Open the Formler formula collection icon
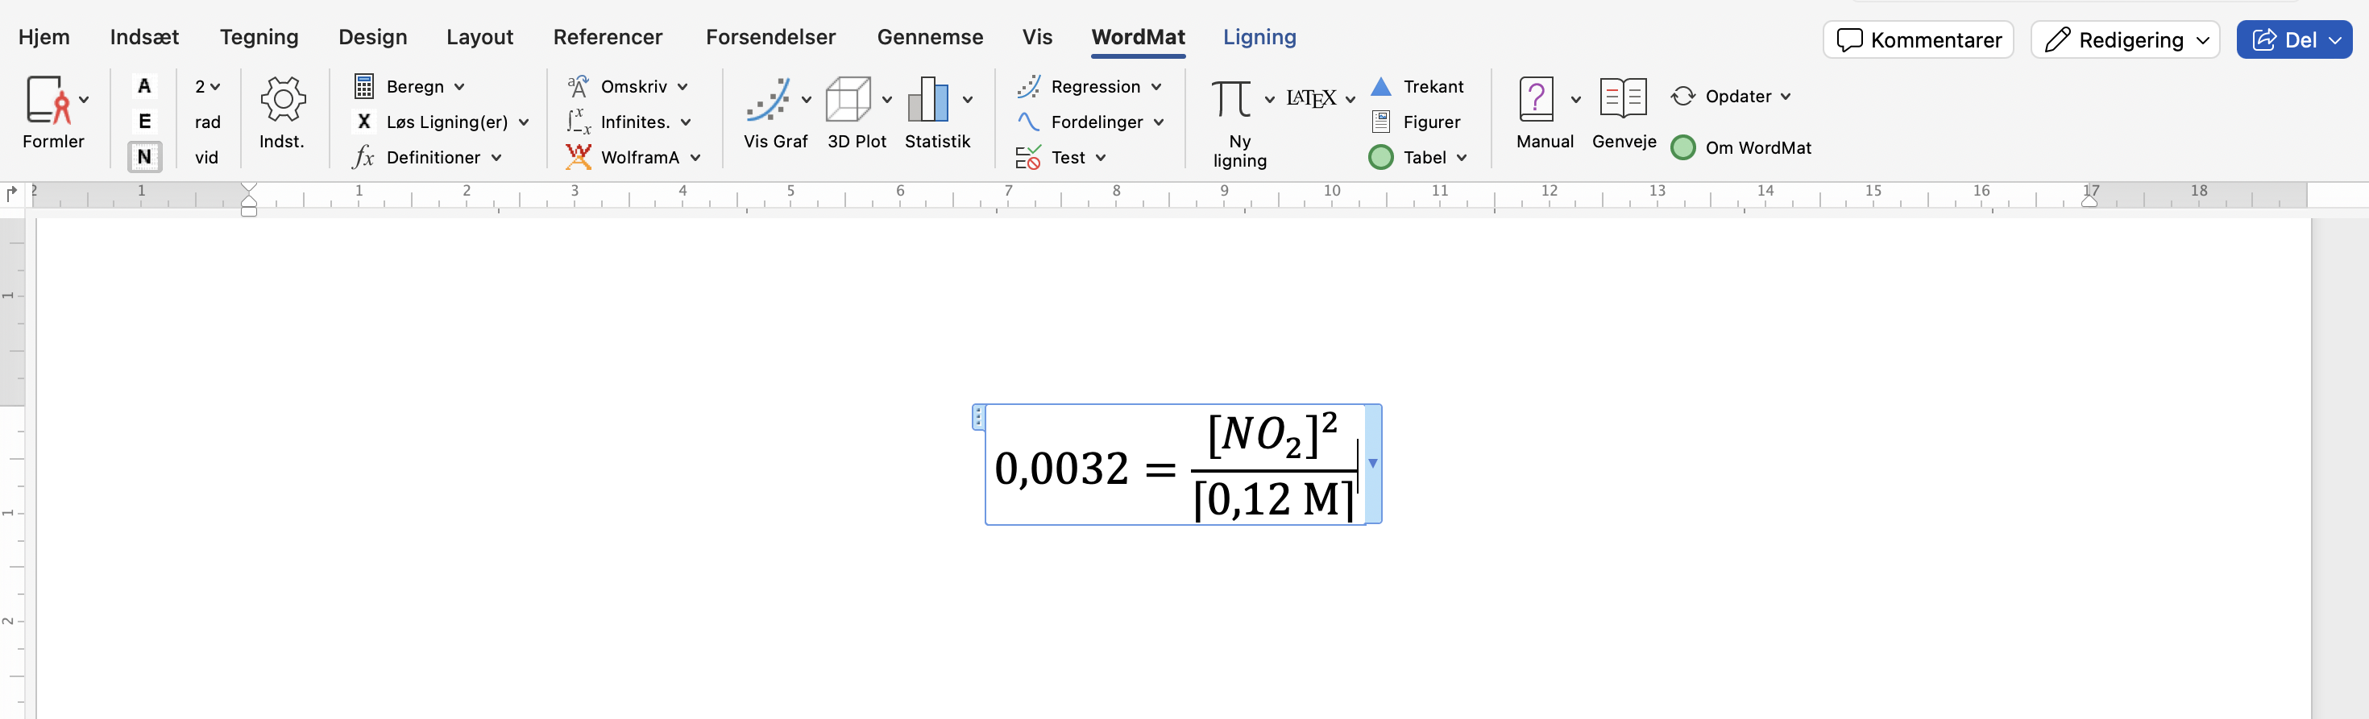 click(x=48, y=99)
